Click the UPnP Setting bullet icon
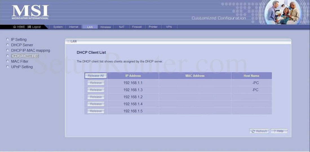Screen dimensions: 310x152 (x=8, y=67)
